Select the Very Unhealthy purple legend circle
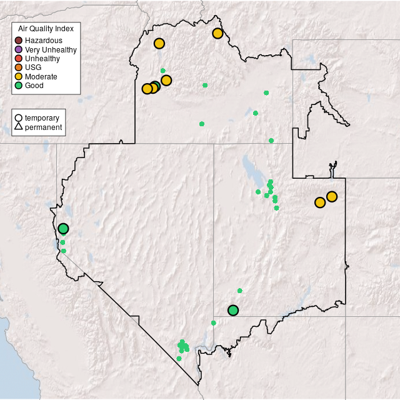The height and width of the screenshot is (400, 400). 19,49
